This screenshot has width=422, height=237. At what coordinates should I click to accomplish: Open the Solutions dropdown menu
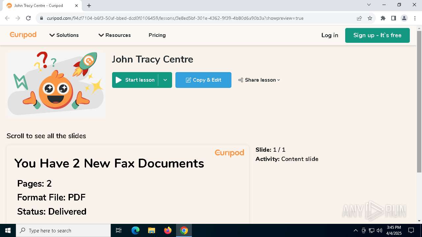(x=64, y=35)
